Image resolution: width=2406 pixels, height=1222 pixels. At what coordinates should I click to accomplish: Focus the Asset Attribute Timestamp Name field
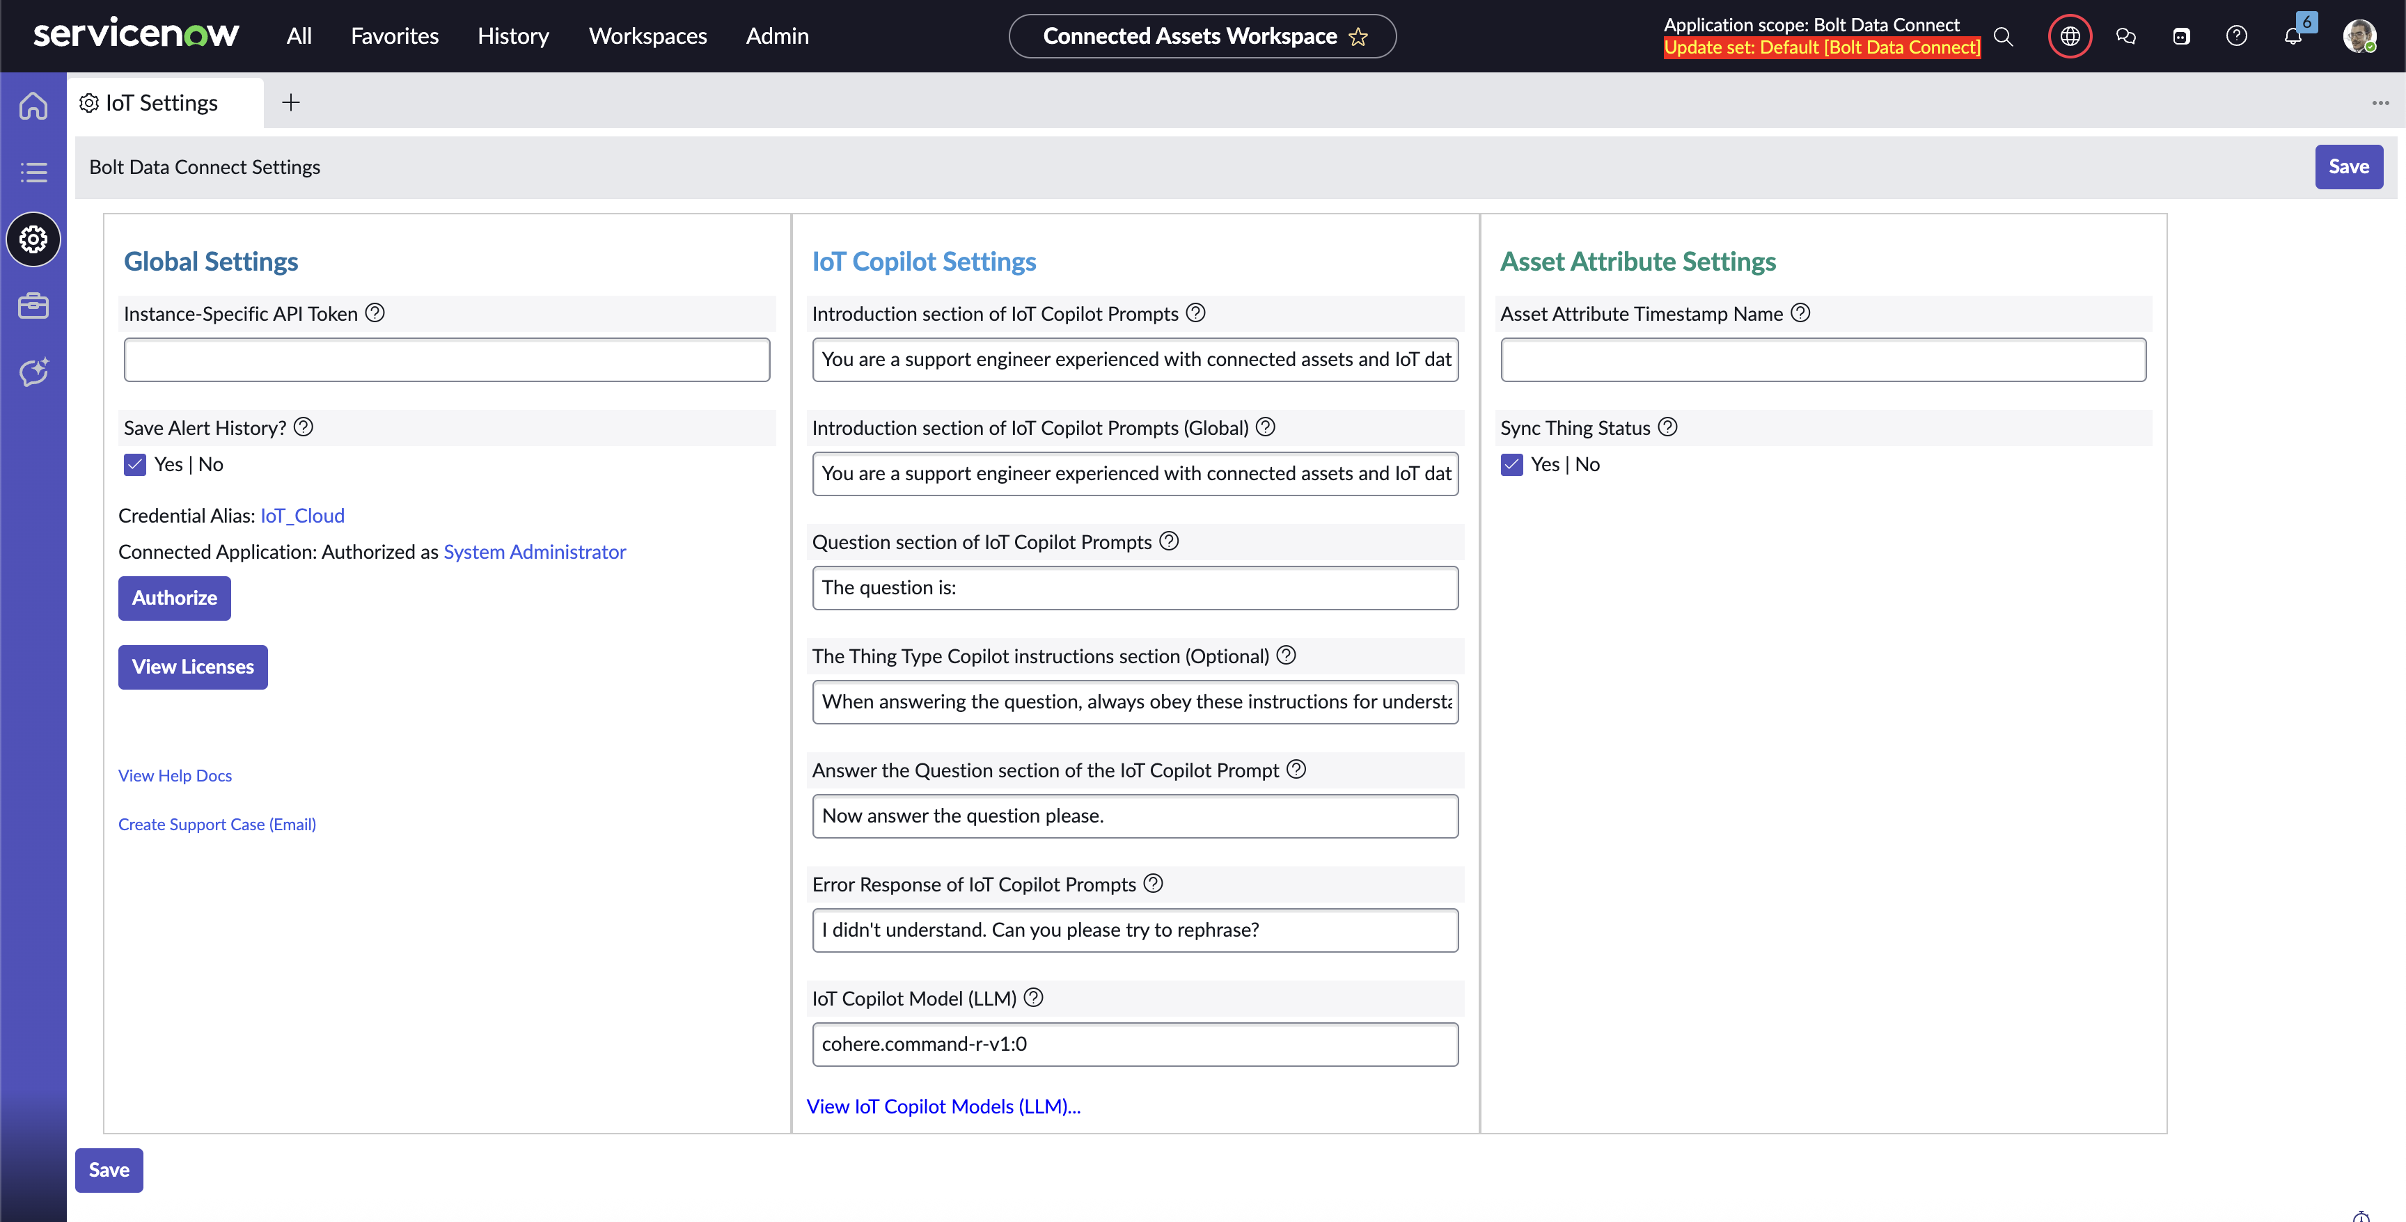(1824, 360)
